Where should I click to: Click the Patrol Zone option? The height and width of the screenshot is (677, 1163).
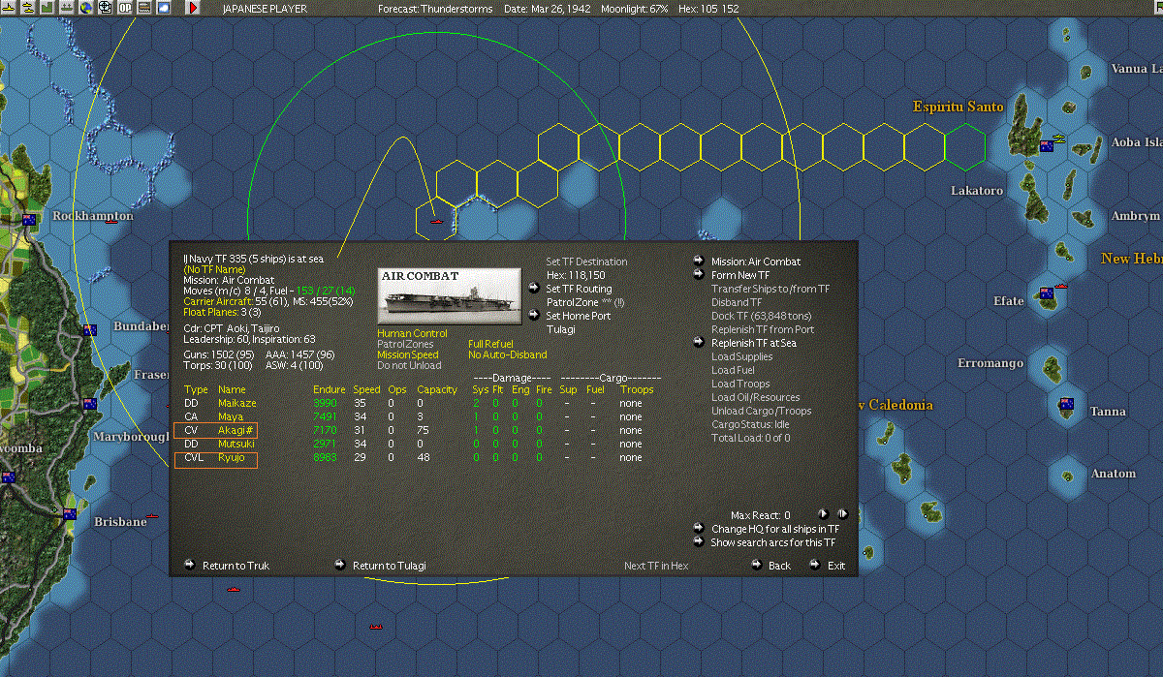(583, 302)
